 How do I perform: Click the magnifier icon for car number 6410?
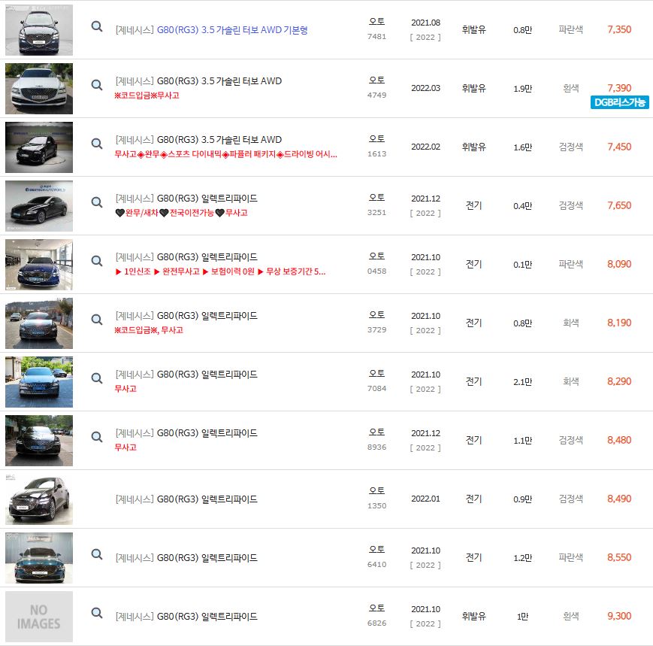click(97, 555)
